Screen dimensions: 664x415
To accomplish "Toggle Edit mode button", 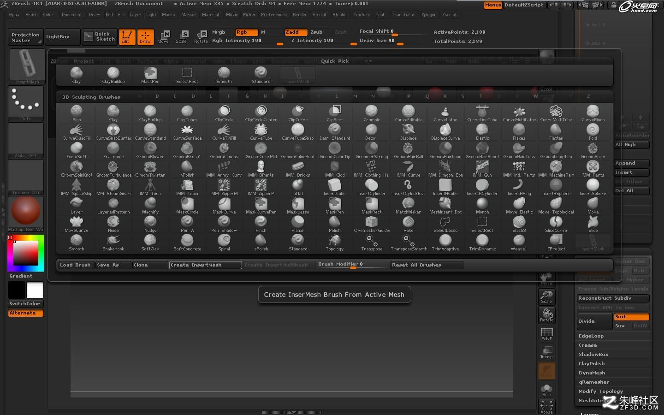I will (x=126, y=37).
